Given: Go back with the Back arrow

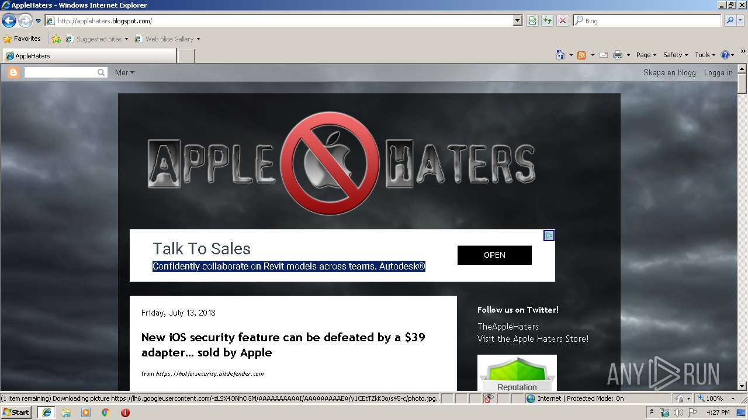Looking at the screenshot, I should click(x=9, y=21).
